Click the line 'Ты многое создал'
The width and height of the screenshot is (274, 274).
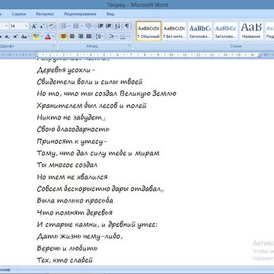[67, 165]
